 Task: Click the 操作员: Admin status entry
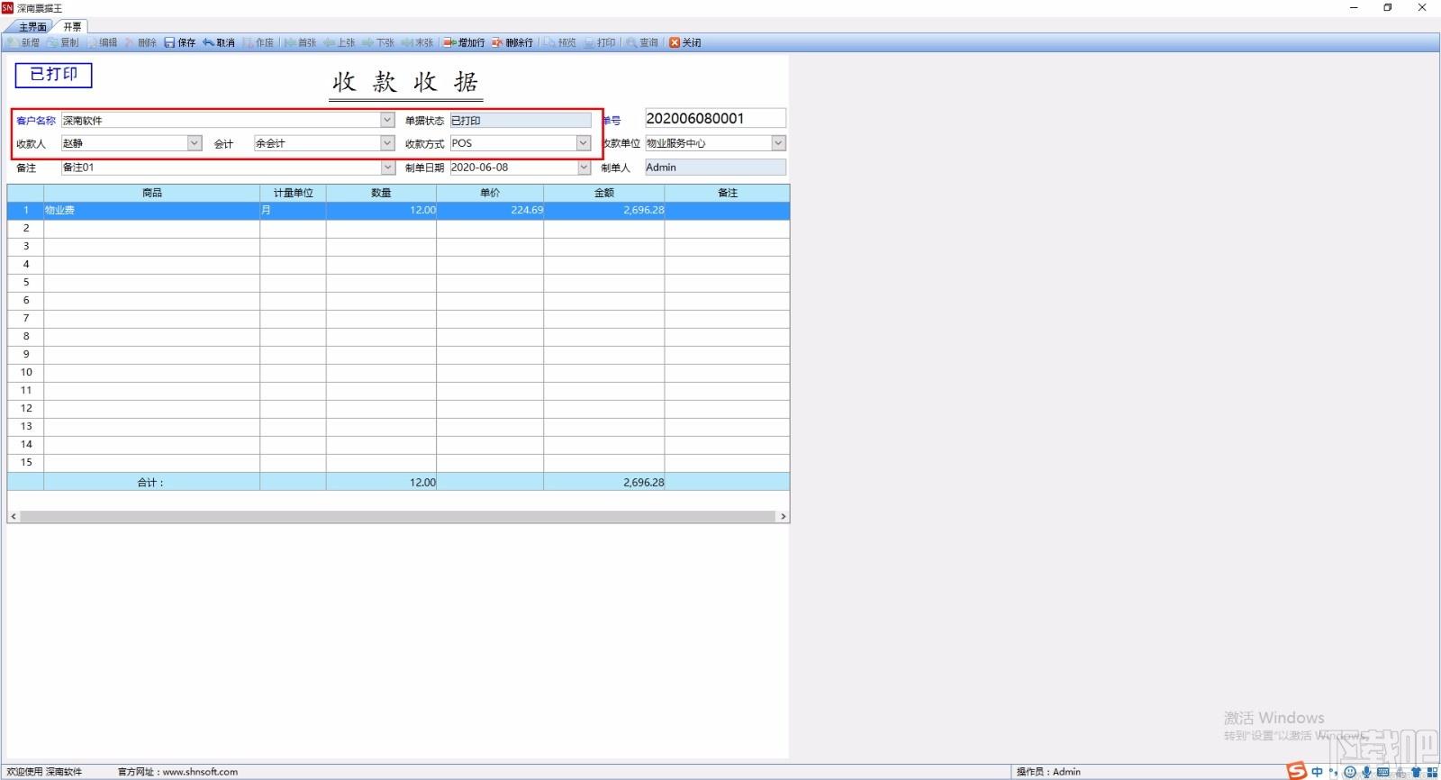pyautogui.click(x=1048, y=772)
